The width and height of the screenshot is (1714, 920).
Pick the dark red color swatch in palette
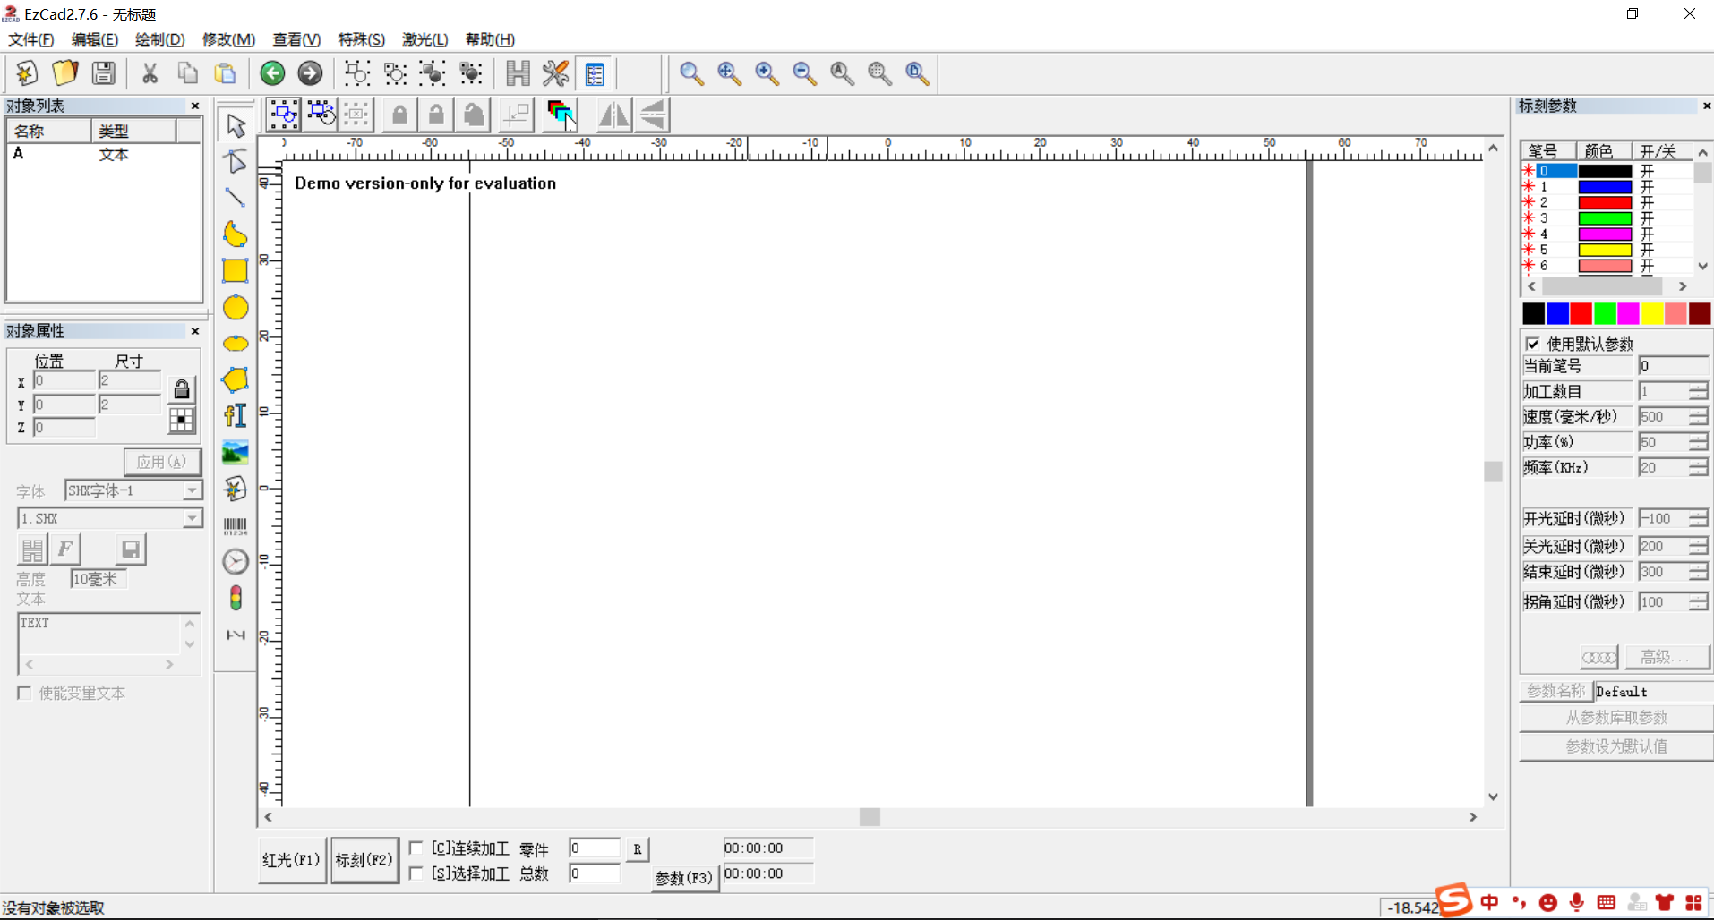pyautogui.click(x=1700, y=313)
